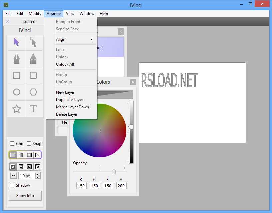Decrease the stroke width with down arrow
Viewport: 272px width, 213px height.
coord(38,177)
